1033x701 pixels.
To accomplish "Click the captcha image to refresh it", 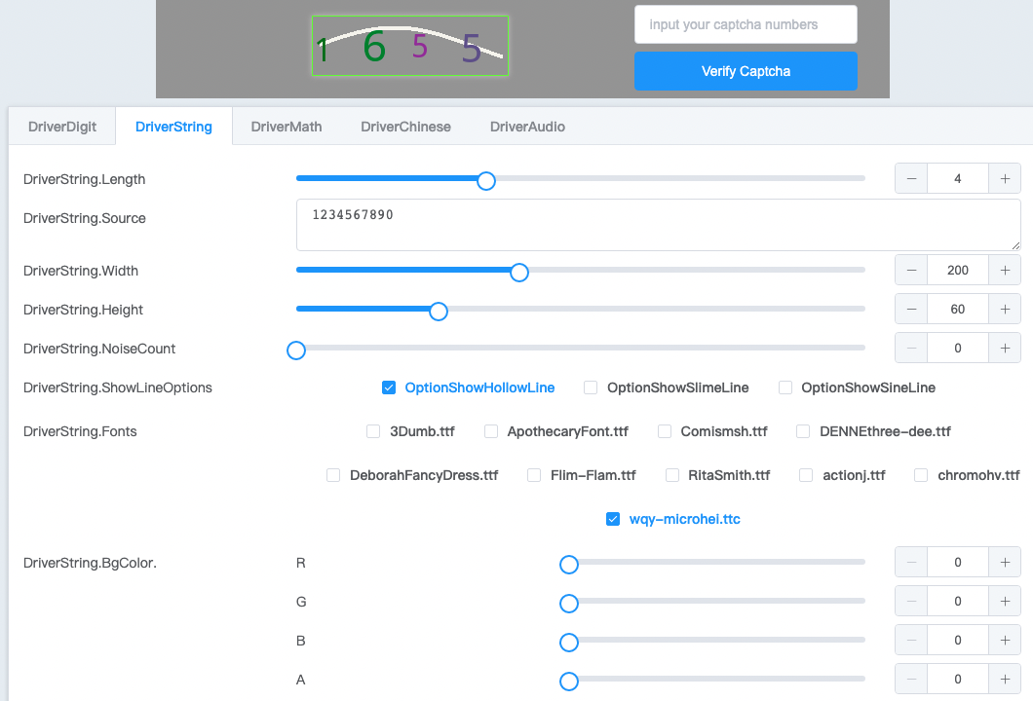I will [409, 46].
